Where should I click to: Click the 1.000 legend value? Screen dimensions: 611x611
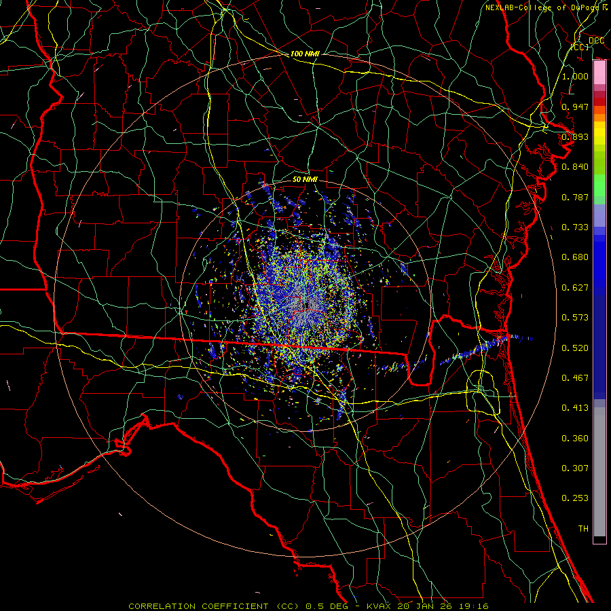coord(575,76)
